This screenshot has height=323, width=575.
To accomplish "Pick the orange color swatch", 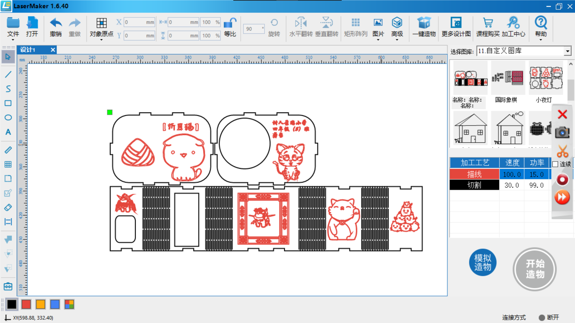I will (x=40, y=304).
